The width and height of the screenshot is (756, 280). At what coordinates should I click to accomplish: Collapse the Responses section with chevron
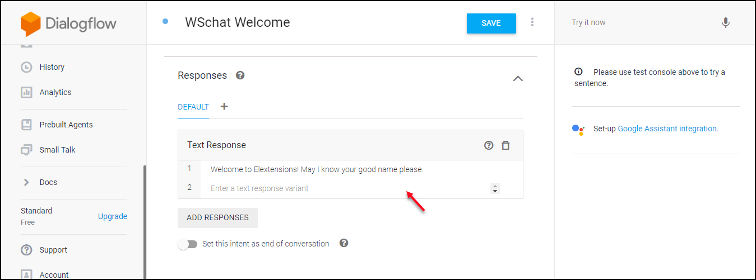point(518,79)
